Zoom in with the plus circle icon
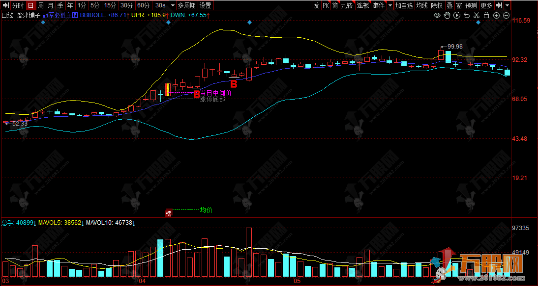The height and width of the screenshot is (286, 538). [496, 16]
